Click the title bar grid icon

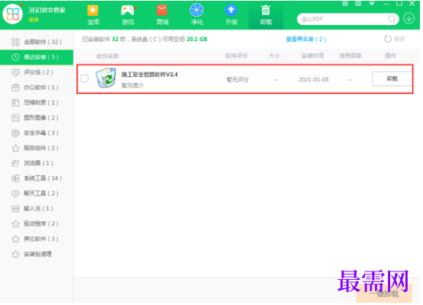[x=345, y=4]
